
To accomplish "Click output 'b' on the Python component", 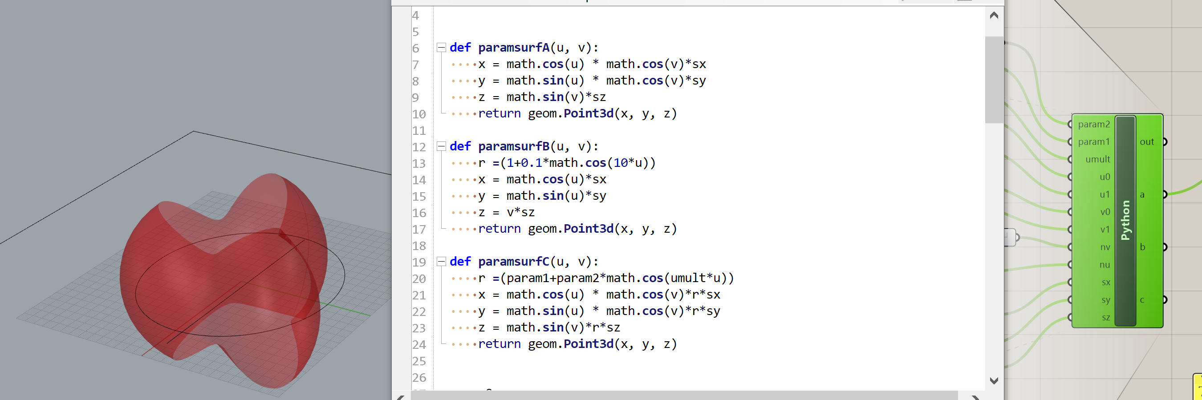I will tap(1142, 247).
